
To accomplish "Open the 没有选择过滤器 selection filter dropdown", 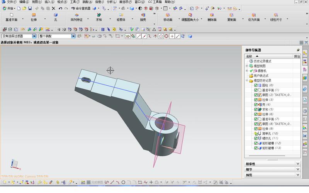I will pos(34,36).
